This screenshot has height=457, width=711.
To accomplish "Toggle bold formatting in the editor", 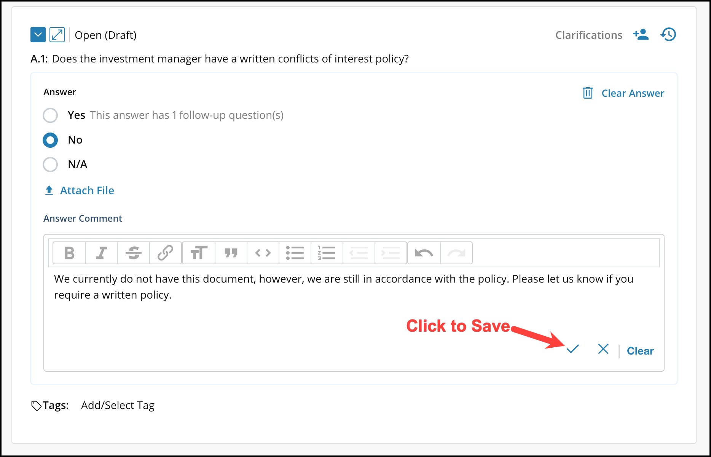I will [x=69, y=253].
